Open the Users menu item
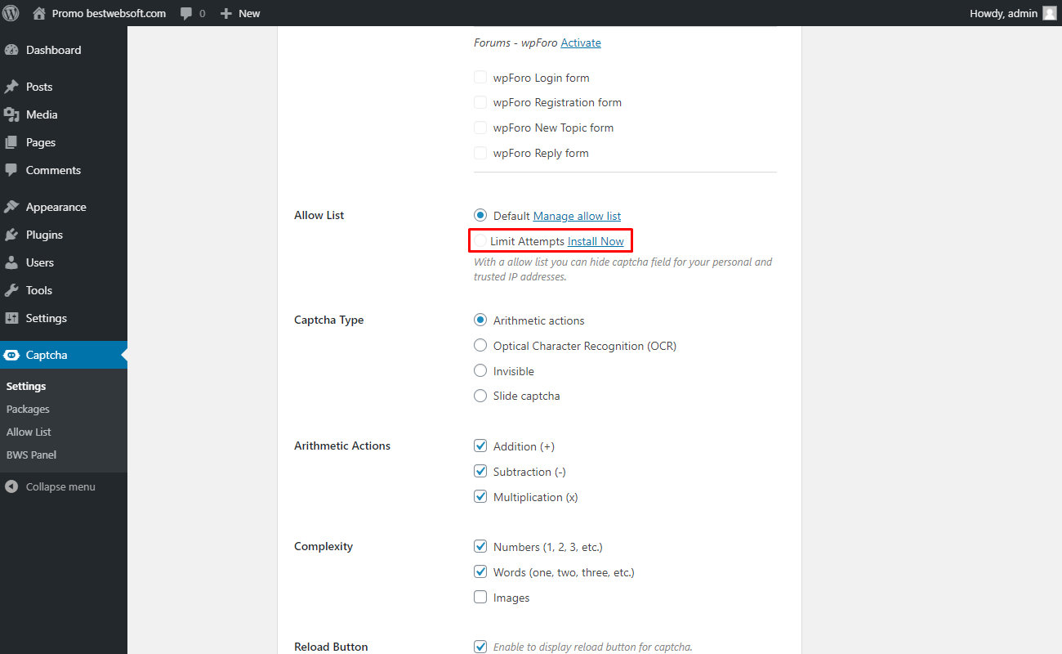The width and height of the screenshot is (1062, 654). pos(64,262)
